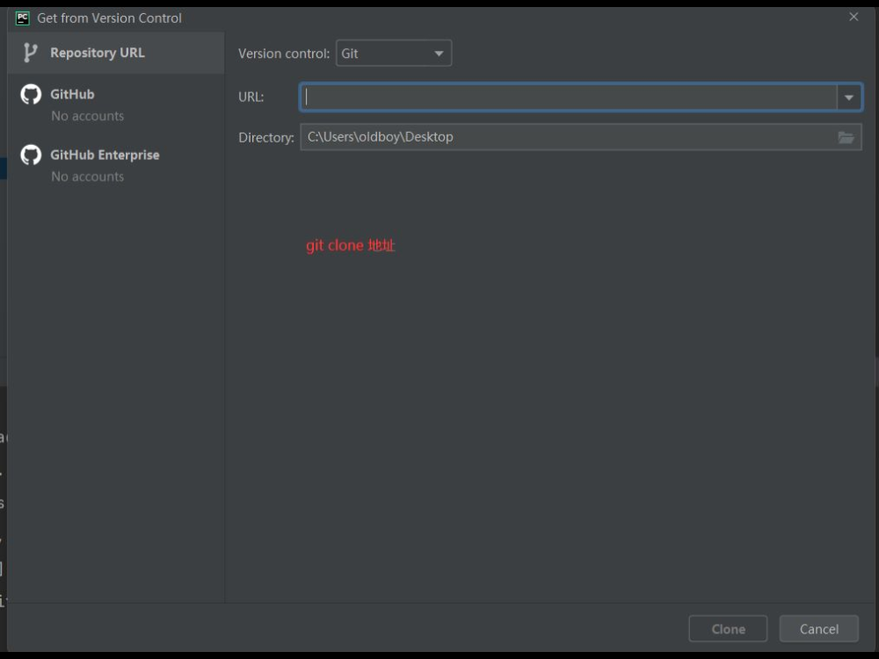Open the GitHub Enterprise section
The width and height of the screenshot is (879, 659).
point(115,165)
